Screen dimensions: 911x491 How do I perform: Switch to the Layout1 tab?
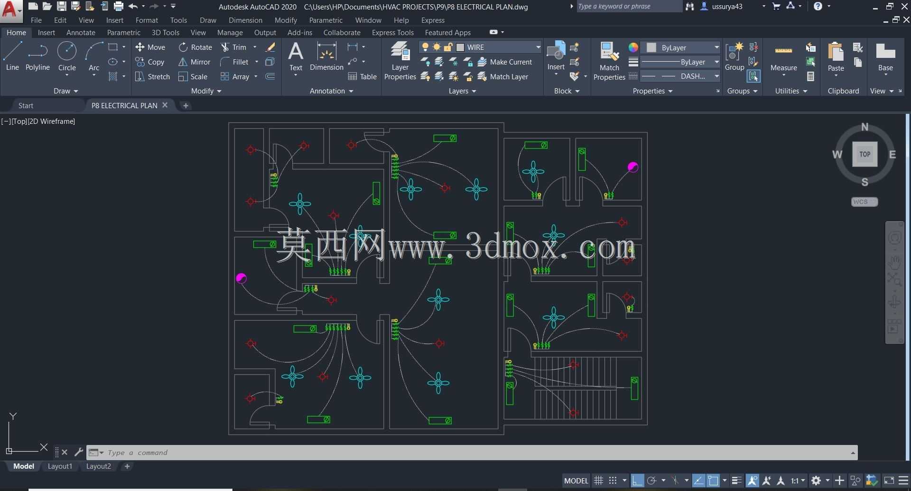pos(60,466)
